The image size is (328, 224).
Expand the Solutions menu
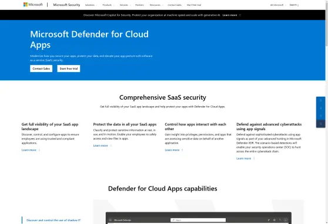[91, 5]
